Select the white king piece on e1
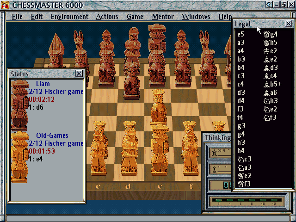Viewport: 296px width, 222px height. (x=160, y=150)
